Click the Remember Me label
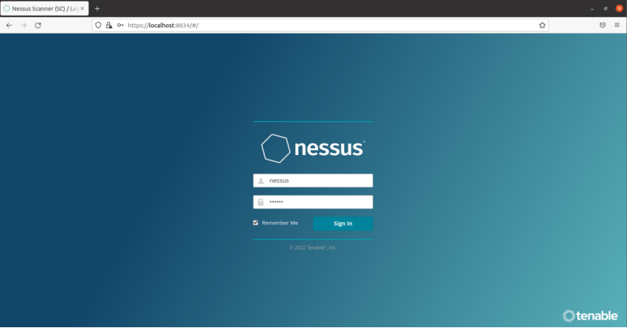The height and width of the screenshot is (328, 627). pos(280,223)
